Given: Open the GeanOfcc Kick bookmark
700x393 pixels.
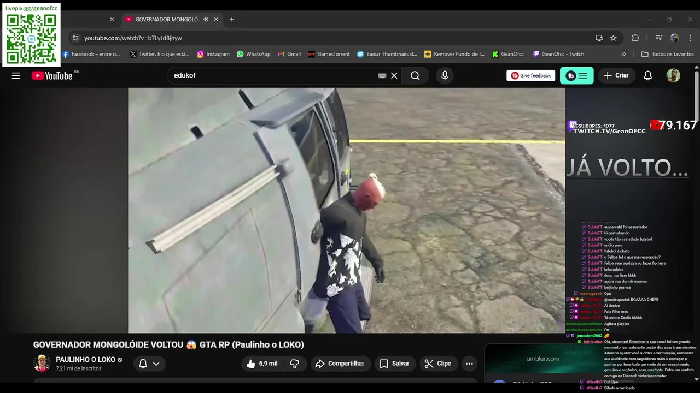Looking at the screenshot, I should click(x=508, y=54).
